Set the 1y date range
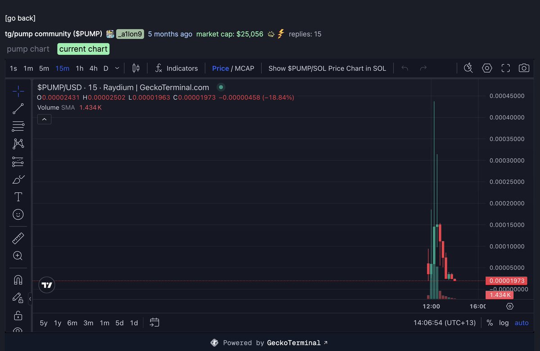540x351 pixels. [58, 323]
